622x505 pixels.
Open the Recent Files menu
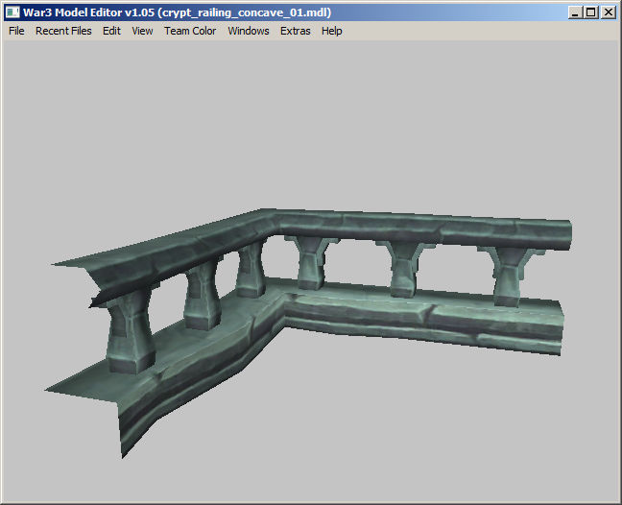click(x=63, y=31)
